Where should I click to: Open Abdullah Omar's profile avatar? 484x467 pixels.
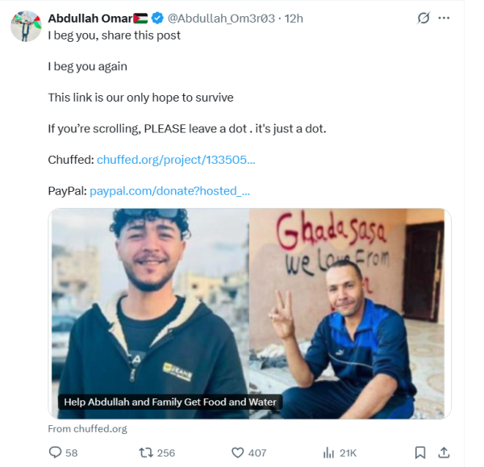pos(26,27)
